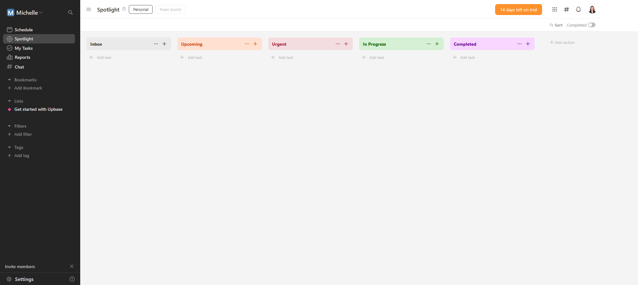Toggle the Completed tasks switch
Screen dimensions: 638x285
coord(591,25)
